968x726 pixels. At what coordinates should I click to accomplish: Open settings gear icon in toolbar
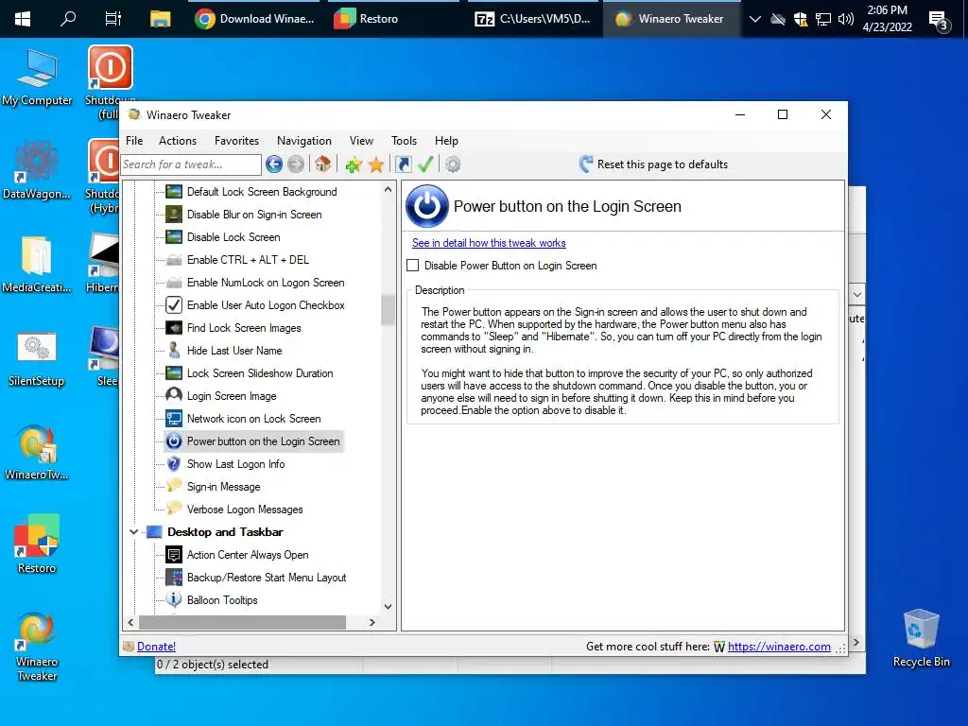coord(453,164)
